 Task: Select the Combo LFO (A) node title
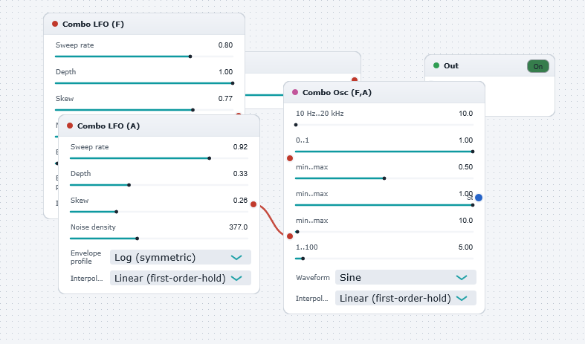(109, 126)
